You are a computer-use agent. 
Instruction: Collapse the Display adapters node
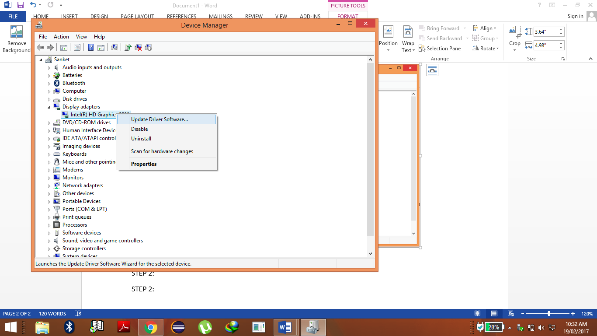pos(49,107)
